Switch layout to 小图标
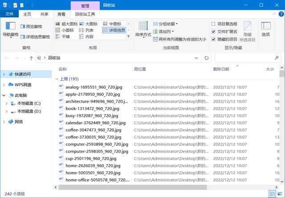 point(65,30)
